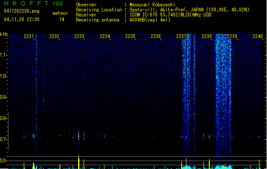Image resolution: width=267 pixels, height=169 pixels.
Task: Click the 1.0 kHz axis tick
Action: click(x=4, y=76)
